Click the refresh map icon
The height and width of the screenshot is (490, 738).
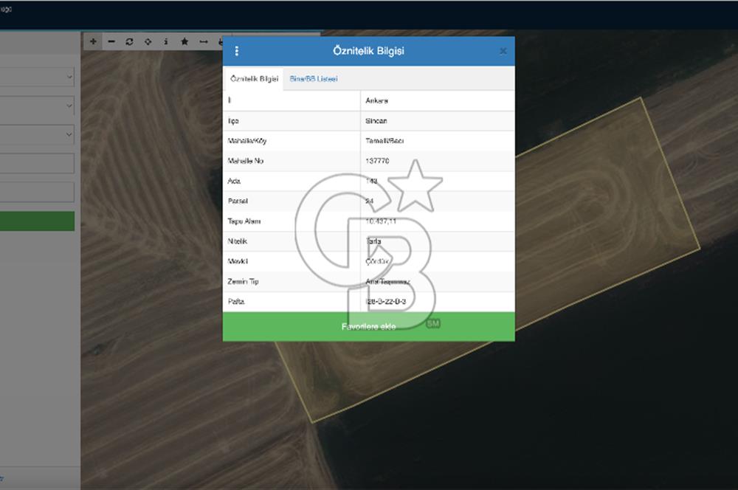point(129,41)
